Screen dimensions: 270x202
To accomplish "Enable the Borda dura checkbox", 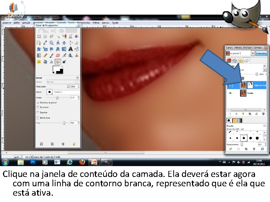I will [38, 118].
